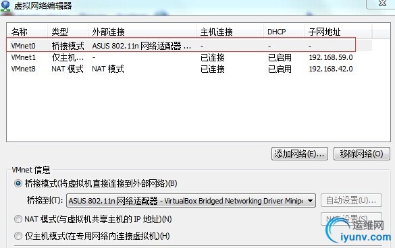The height and width of the screenshot is (248, 395).
Task: Click the dropdown arrow of bridged adapter
Action: [310, 201]
